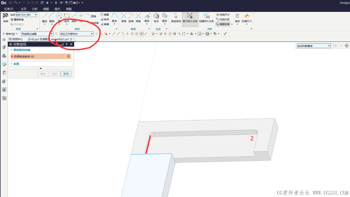The width and height of the screenshot is (350, 197).
Task: Select the Corner (拐角) tool
Action: tap(138, 17)
